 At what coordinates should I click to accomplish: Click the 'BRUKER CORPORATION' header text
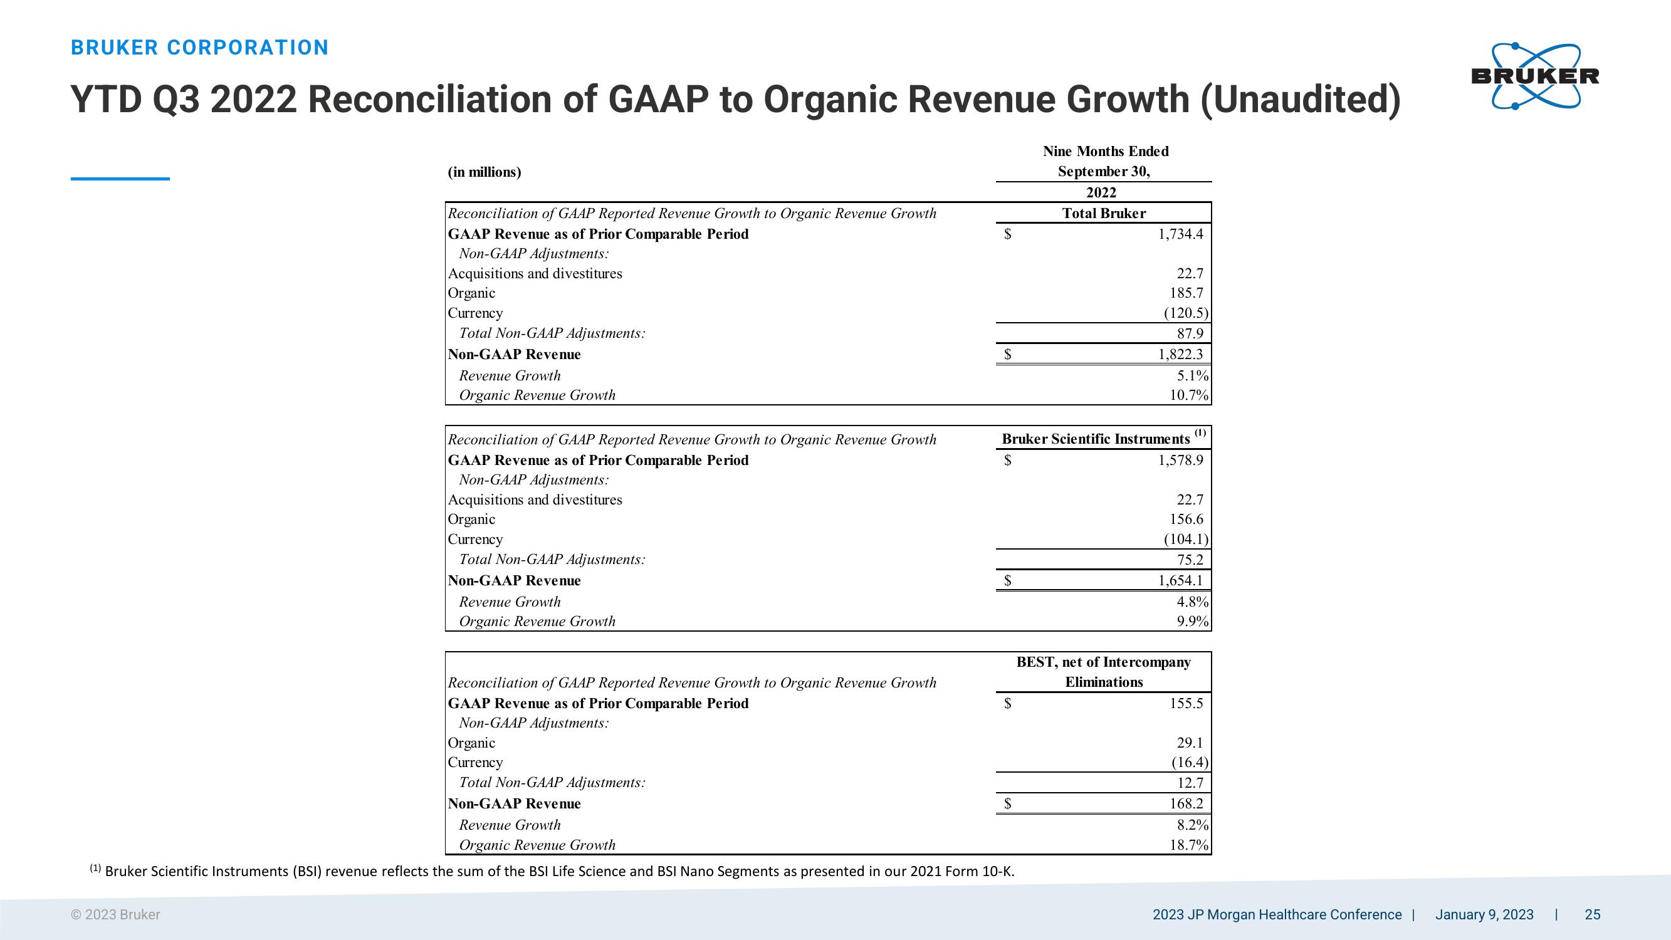click(200, 48)
